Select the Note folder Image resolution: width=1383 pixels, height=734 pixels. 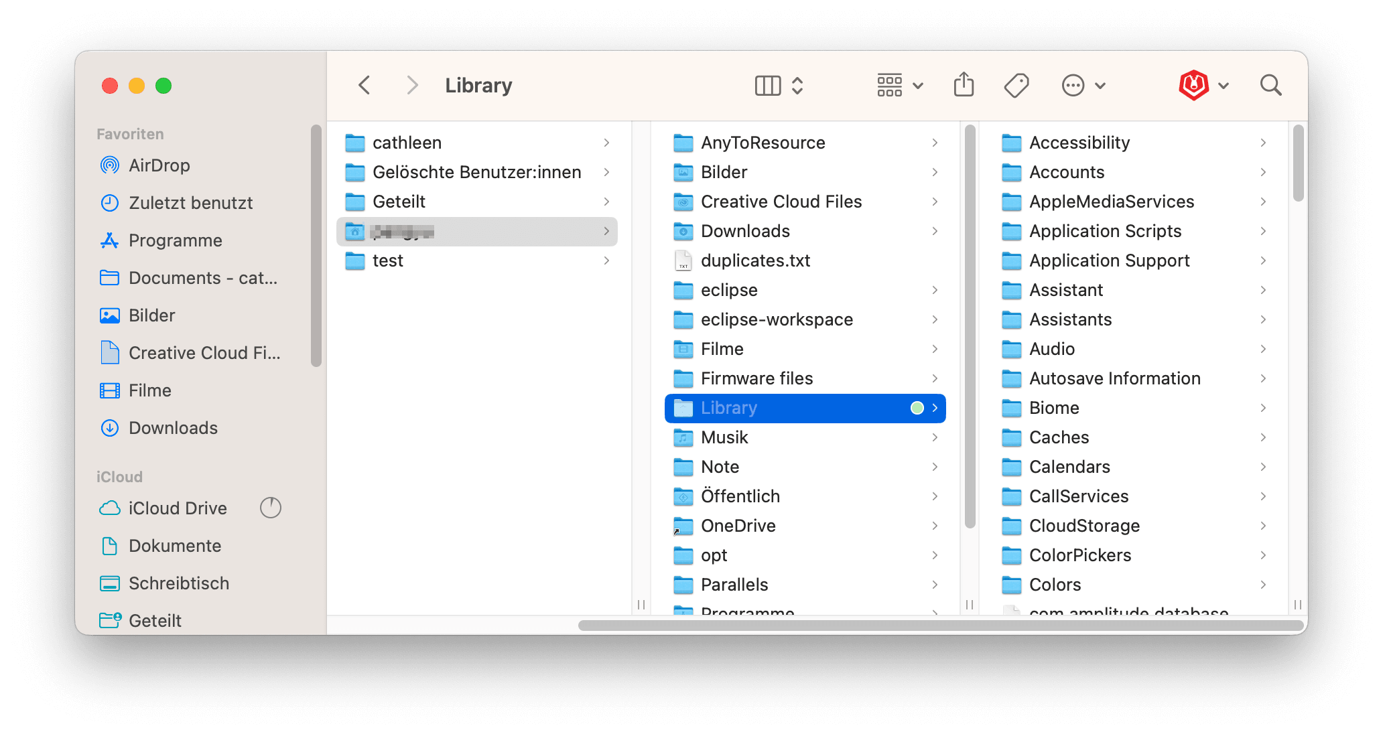pos(805,467)
